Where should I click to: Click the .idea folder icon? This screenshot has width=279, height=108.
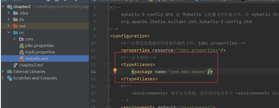pos(15,13)
